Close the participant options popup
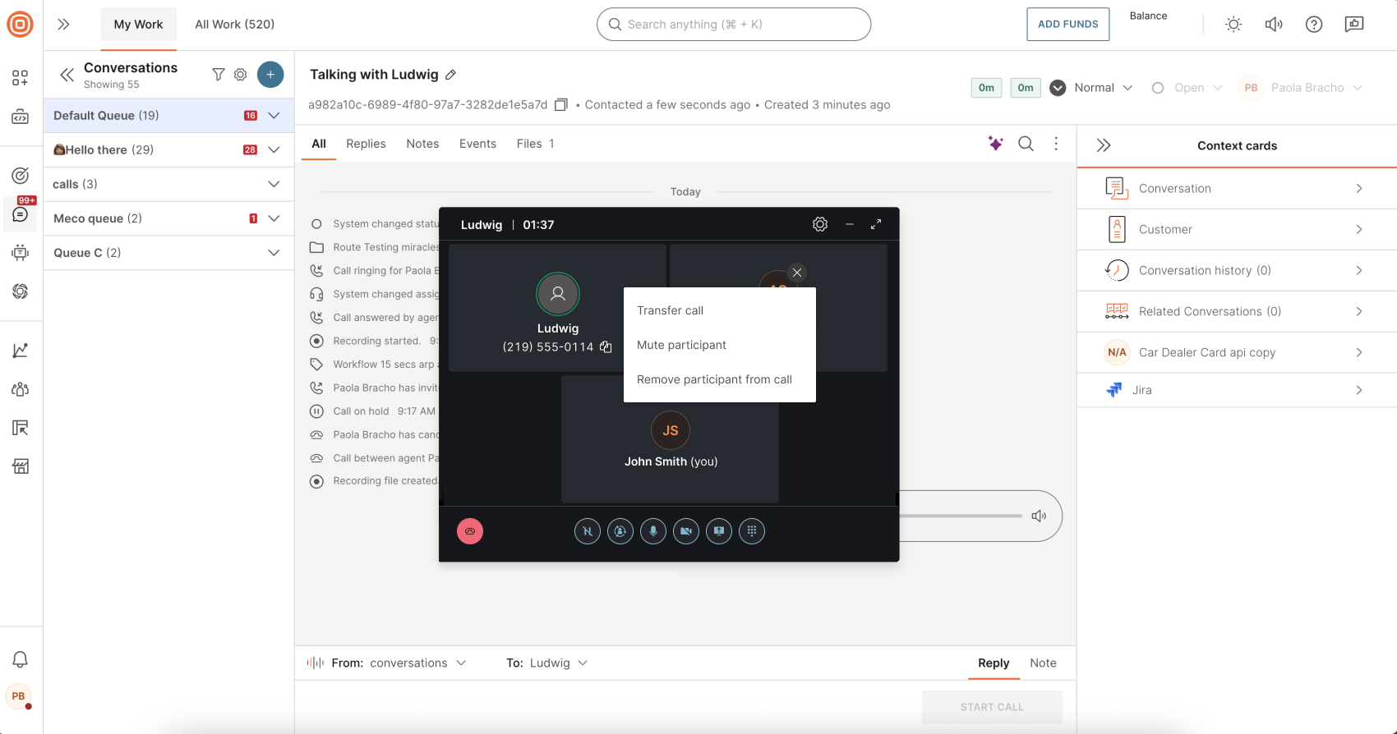The height and width of the screenshot is (734, 1397). (797, 273)
